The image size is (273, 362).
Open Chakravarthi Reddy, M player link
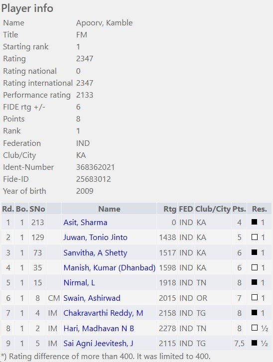point(103,313)
